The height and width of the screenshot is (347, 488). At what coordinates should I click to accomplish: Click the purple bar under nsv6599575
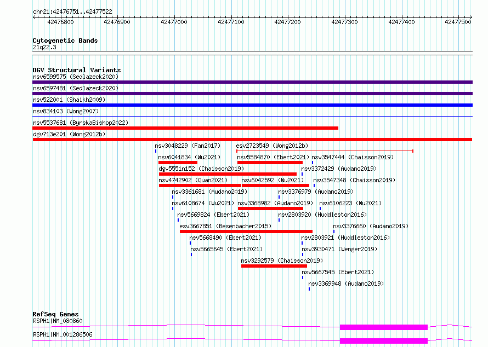(x=252, y=82)
